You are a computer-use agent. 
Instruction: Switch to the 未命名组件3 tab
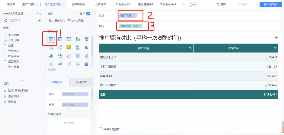tap(123, 4)
